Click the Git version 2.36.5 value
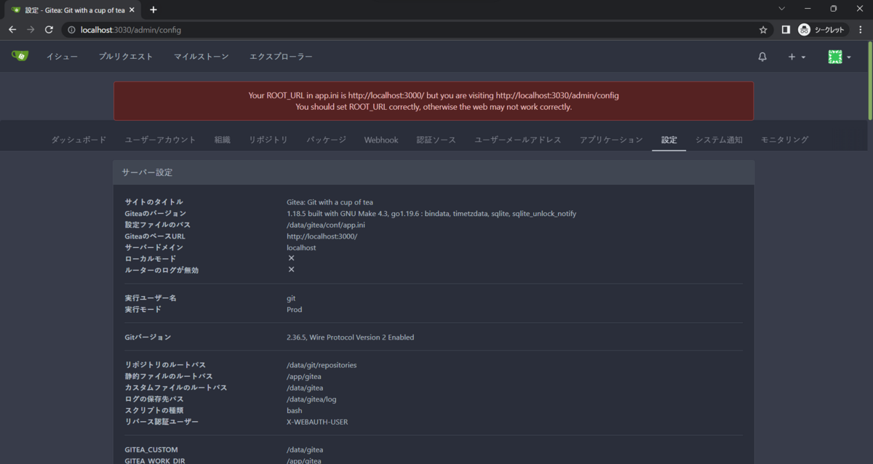Image resolution: width=873 pixels, height=464 pixels. click(350, 337)
